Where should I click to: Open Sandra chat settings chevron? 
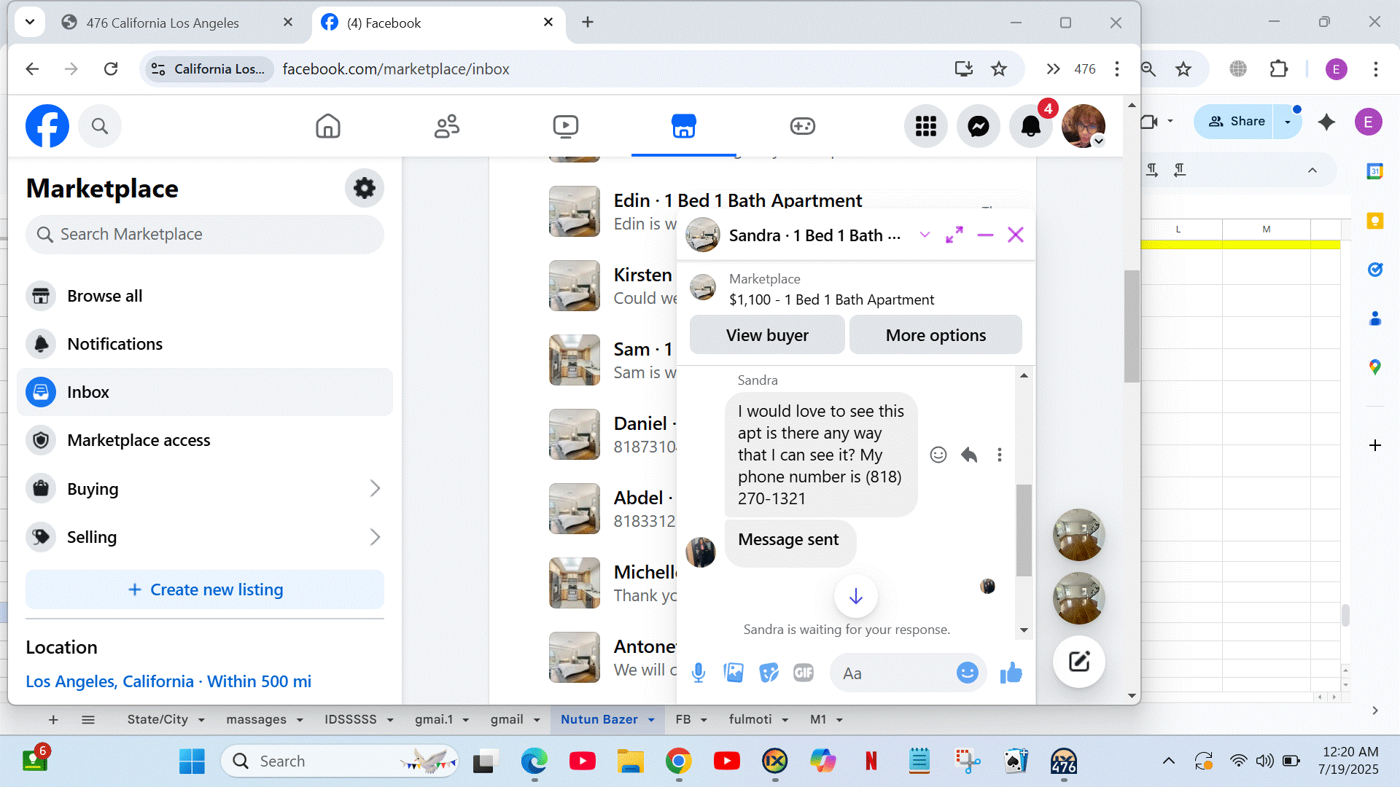coord(925,235)
